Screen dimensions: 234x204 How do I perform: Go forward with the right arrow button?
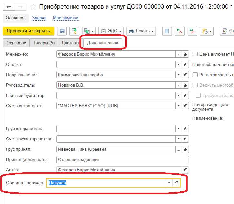pyautogui.click(x=20, y=7)
